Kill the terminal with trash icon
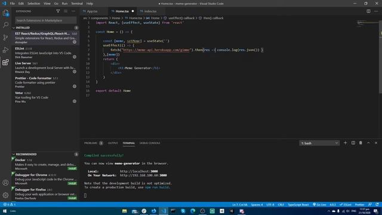The image size is (382, 215). (361, 143)
